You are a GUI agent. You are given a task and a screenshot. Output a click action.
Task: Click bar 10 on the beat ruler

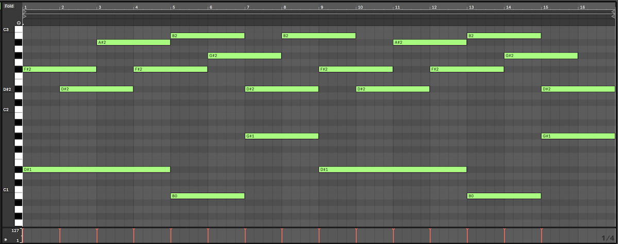click(x=359, y=7)
